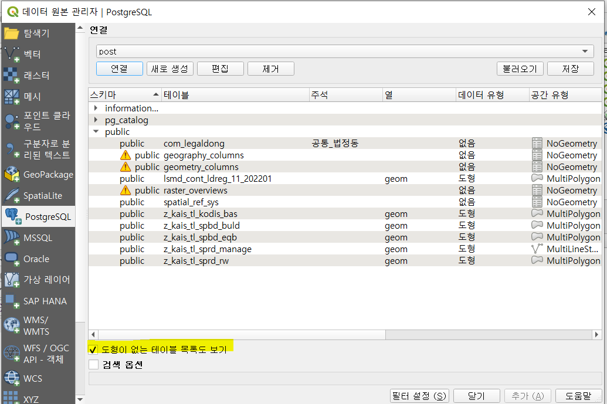Click MultiLineString icon for z_kais_tl_sprd_manage
The width and height of the screenshot is (607, 404).
click(537, 249)
